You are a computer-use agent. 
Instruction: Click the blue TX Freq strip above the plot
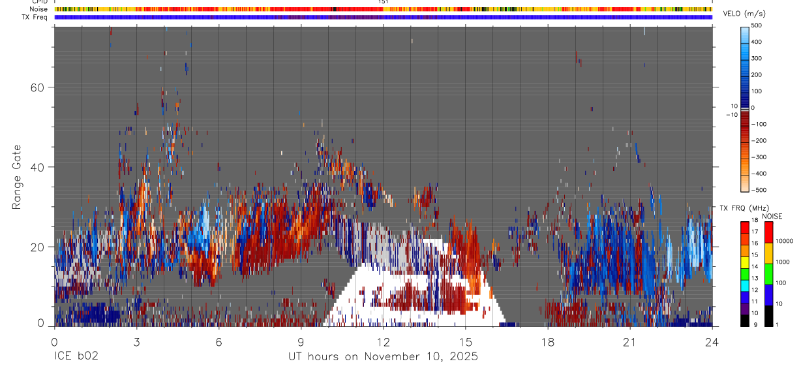[x=383, y=17]
